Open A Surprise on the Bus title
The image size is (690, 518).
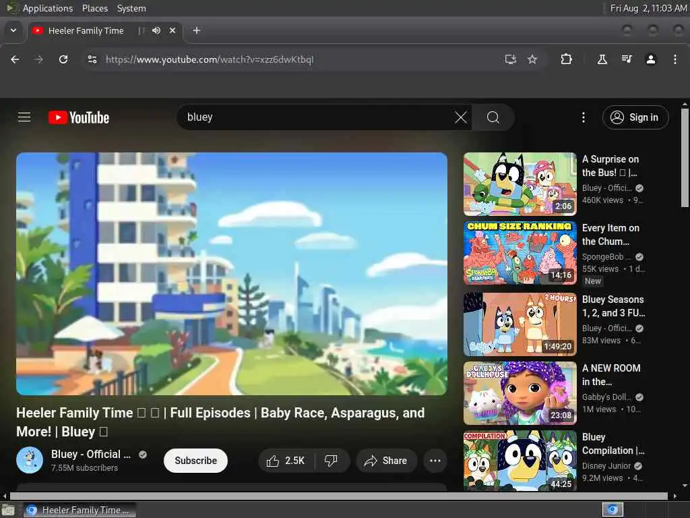[x=610, y=166]
